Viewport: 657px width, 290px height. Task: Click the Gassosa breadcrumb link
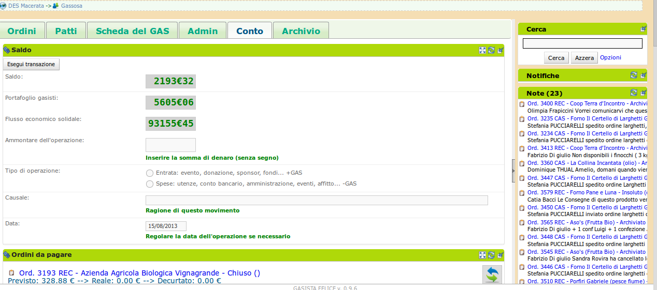[72, 6]
